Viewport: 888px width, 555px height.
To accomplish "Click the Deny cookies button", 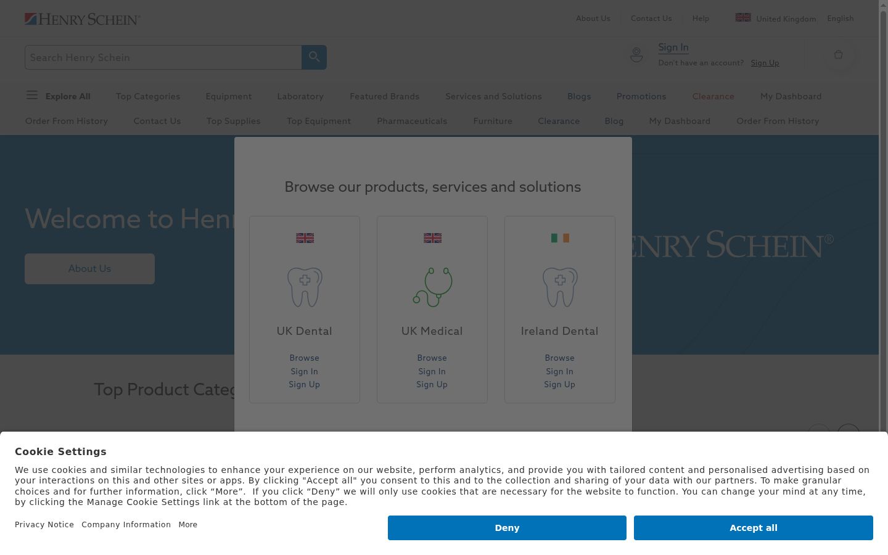I will 507,528.
